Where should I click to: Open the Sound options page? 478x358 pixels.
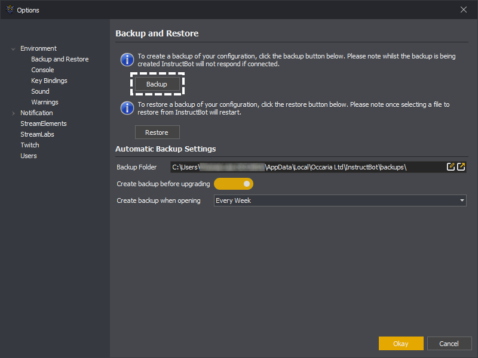point(40,91)
